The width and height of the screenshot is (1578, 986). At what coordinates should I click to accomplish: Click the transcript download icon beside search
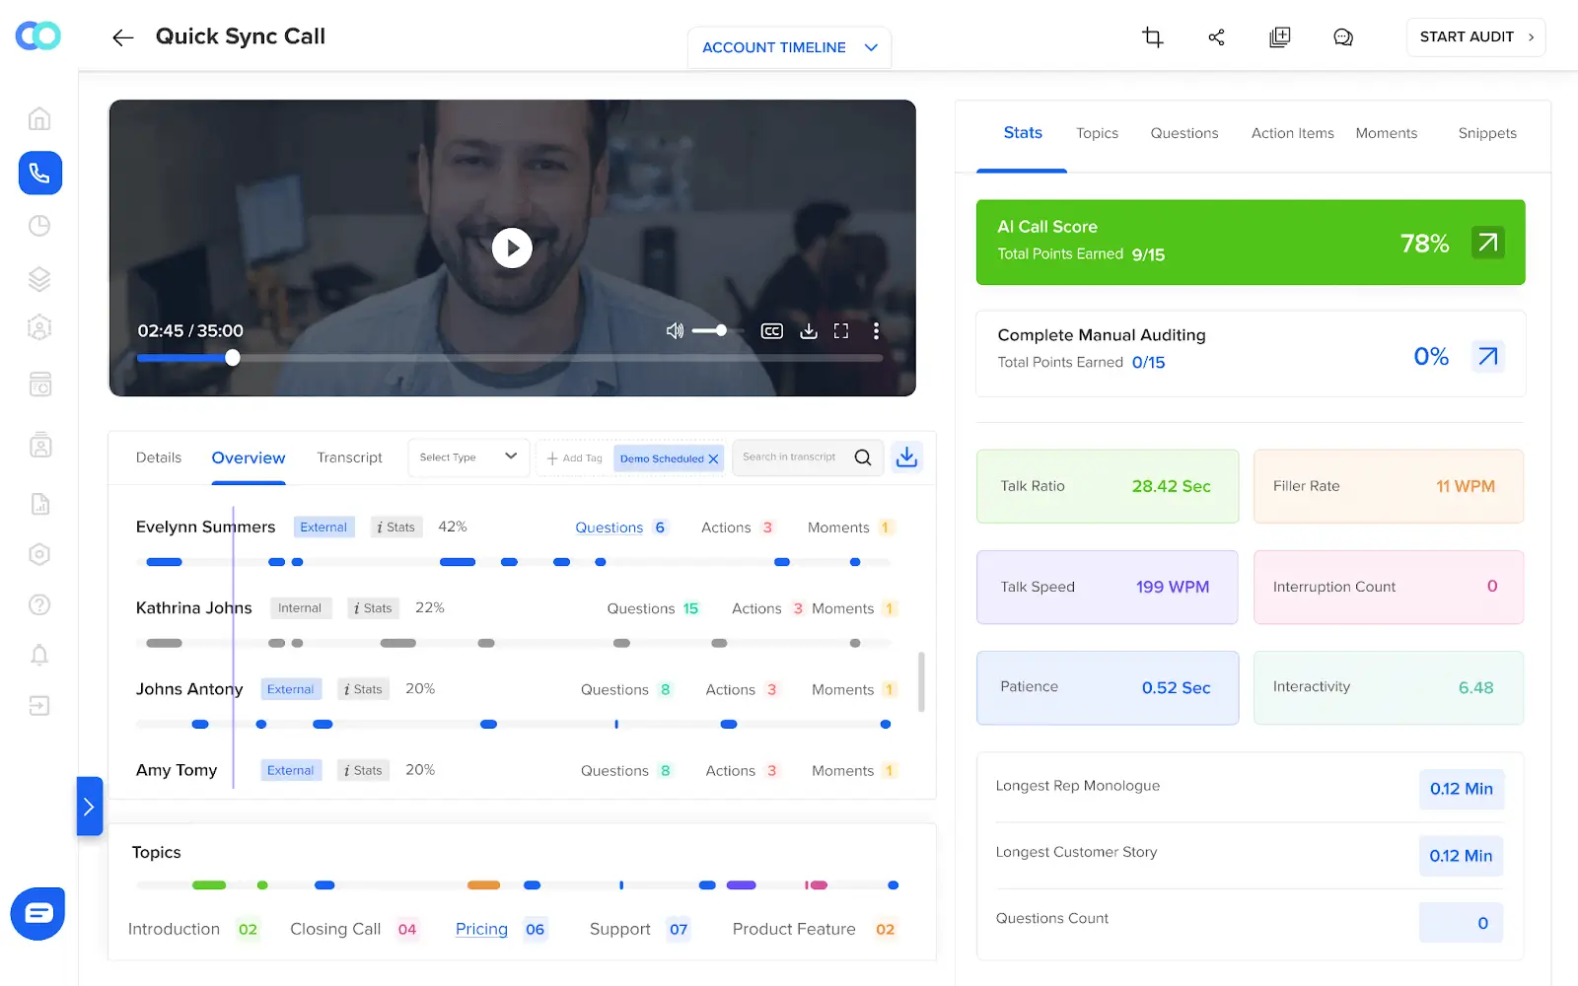906,456
